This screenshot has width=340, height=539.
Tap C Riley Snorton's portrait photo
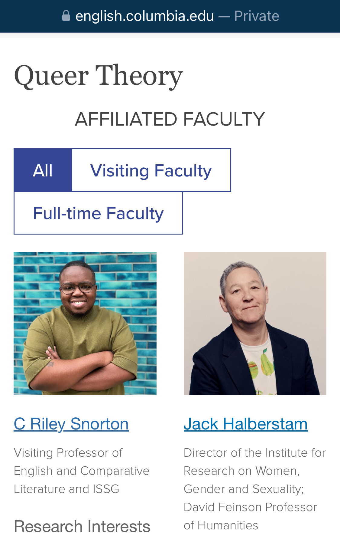coord(85,323)
